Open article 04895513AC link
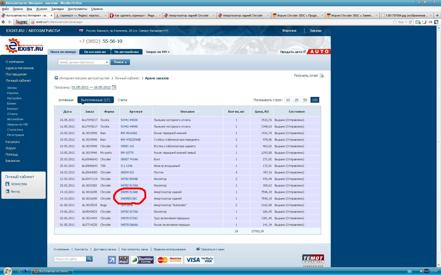Screen dimensions: 441x275 click(x=129, y=199)
